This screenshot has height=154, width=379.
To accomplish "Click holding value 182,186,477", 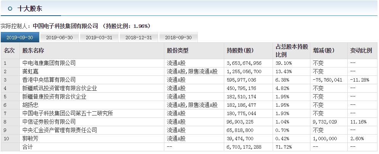I will click(241, 105).
